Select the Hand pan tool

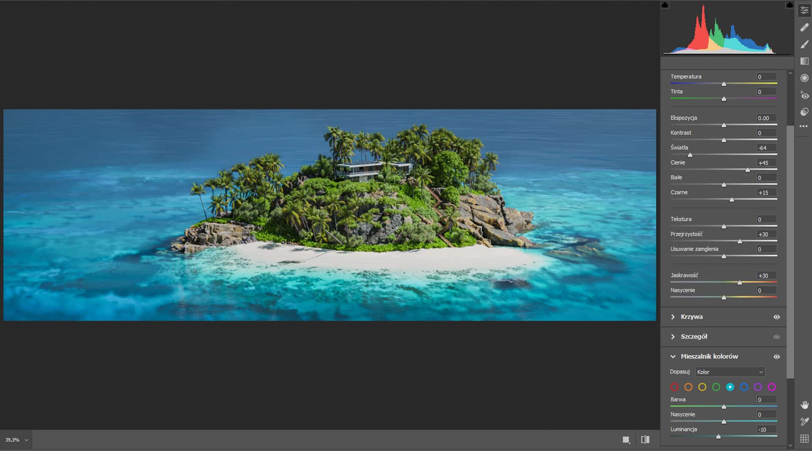click(x=804, y=405)
